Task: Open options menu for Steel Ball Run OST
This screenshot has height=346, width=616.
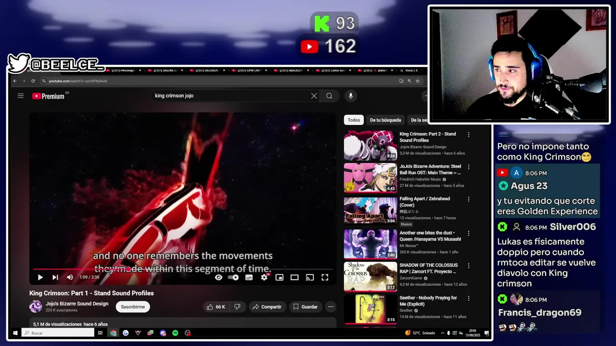Action: [469, 167]
